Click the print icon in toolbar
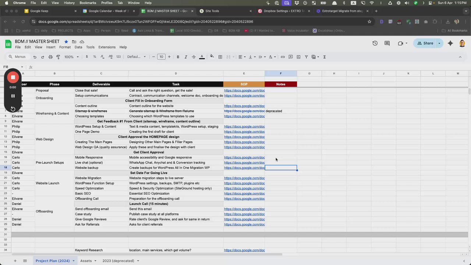The image size is (471, 265). (x=50, y=57)
